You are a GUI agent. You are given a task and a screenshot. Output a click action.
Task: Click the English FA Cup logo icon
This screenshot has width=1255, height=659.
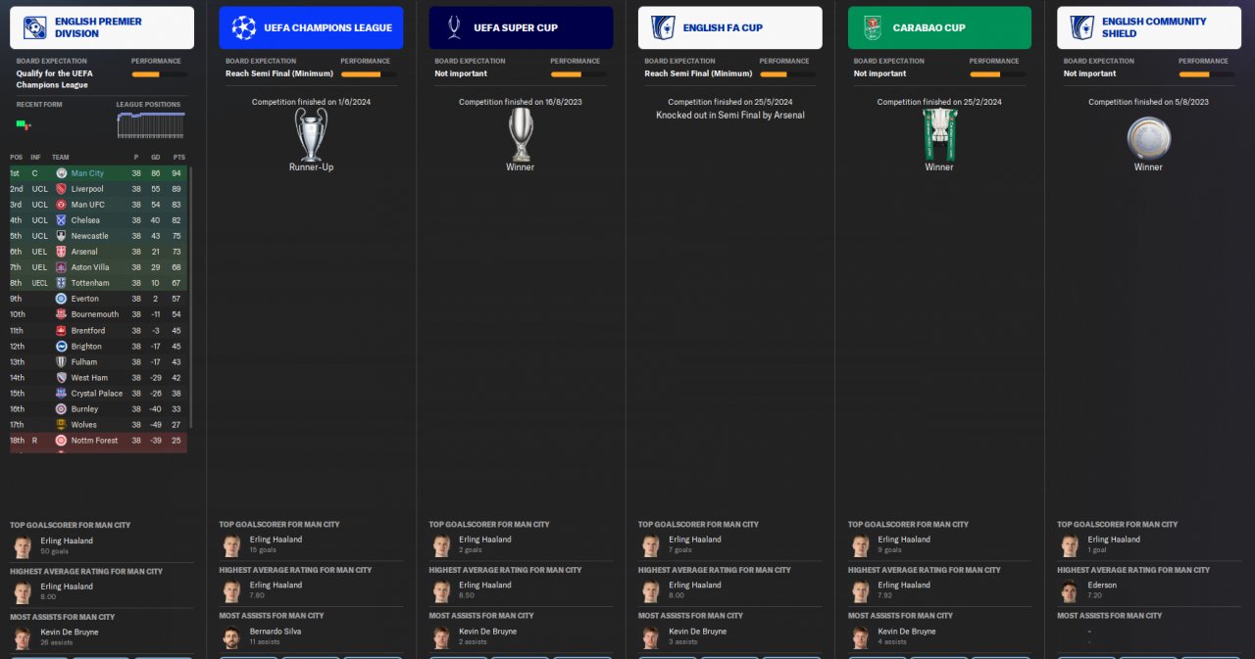(x=663, y=27)
